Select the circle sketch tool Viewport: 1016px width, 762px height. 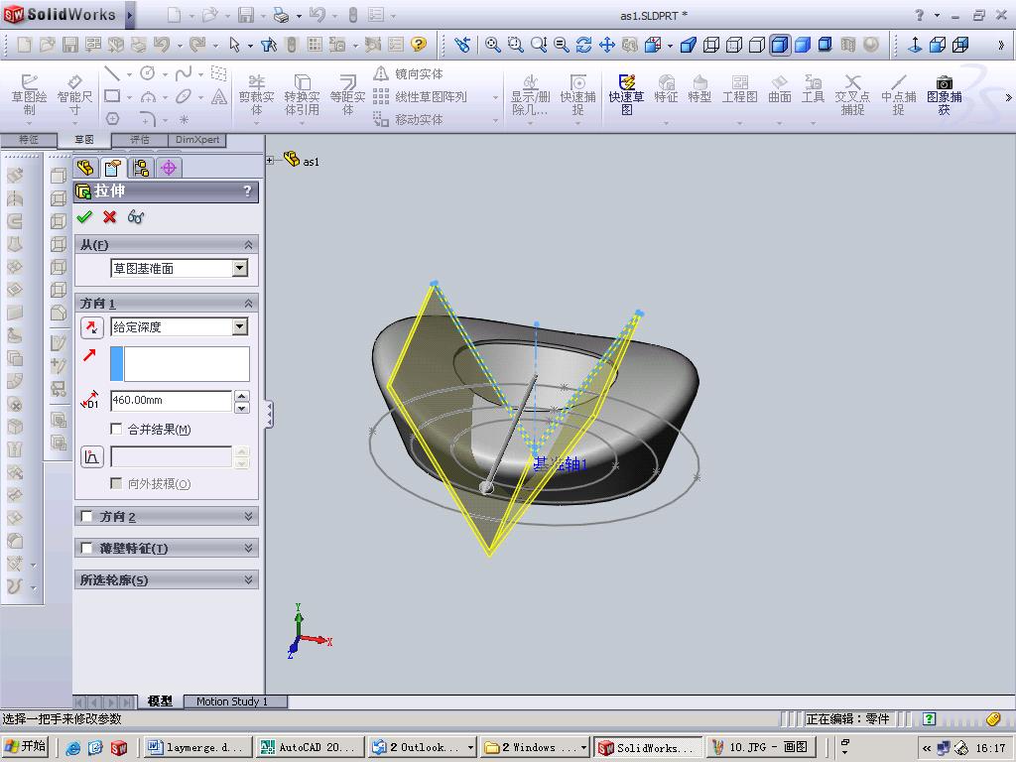click(x=148, y=73)
